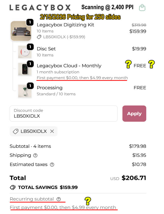Remove the LB50XIDLX discount chip
Viewport: 164px width, 214px height.
pos(52,131)
